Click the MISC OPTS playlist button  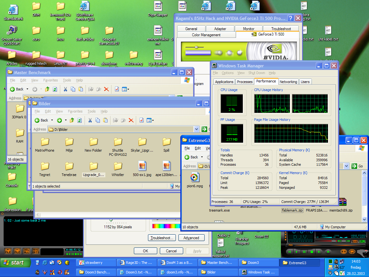click(36, 251)
